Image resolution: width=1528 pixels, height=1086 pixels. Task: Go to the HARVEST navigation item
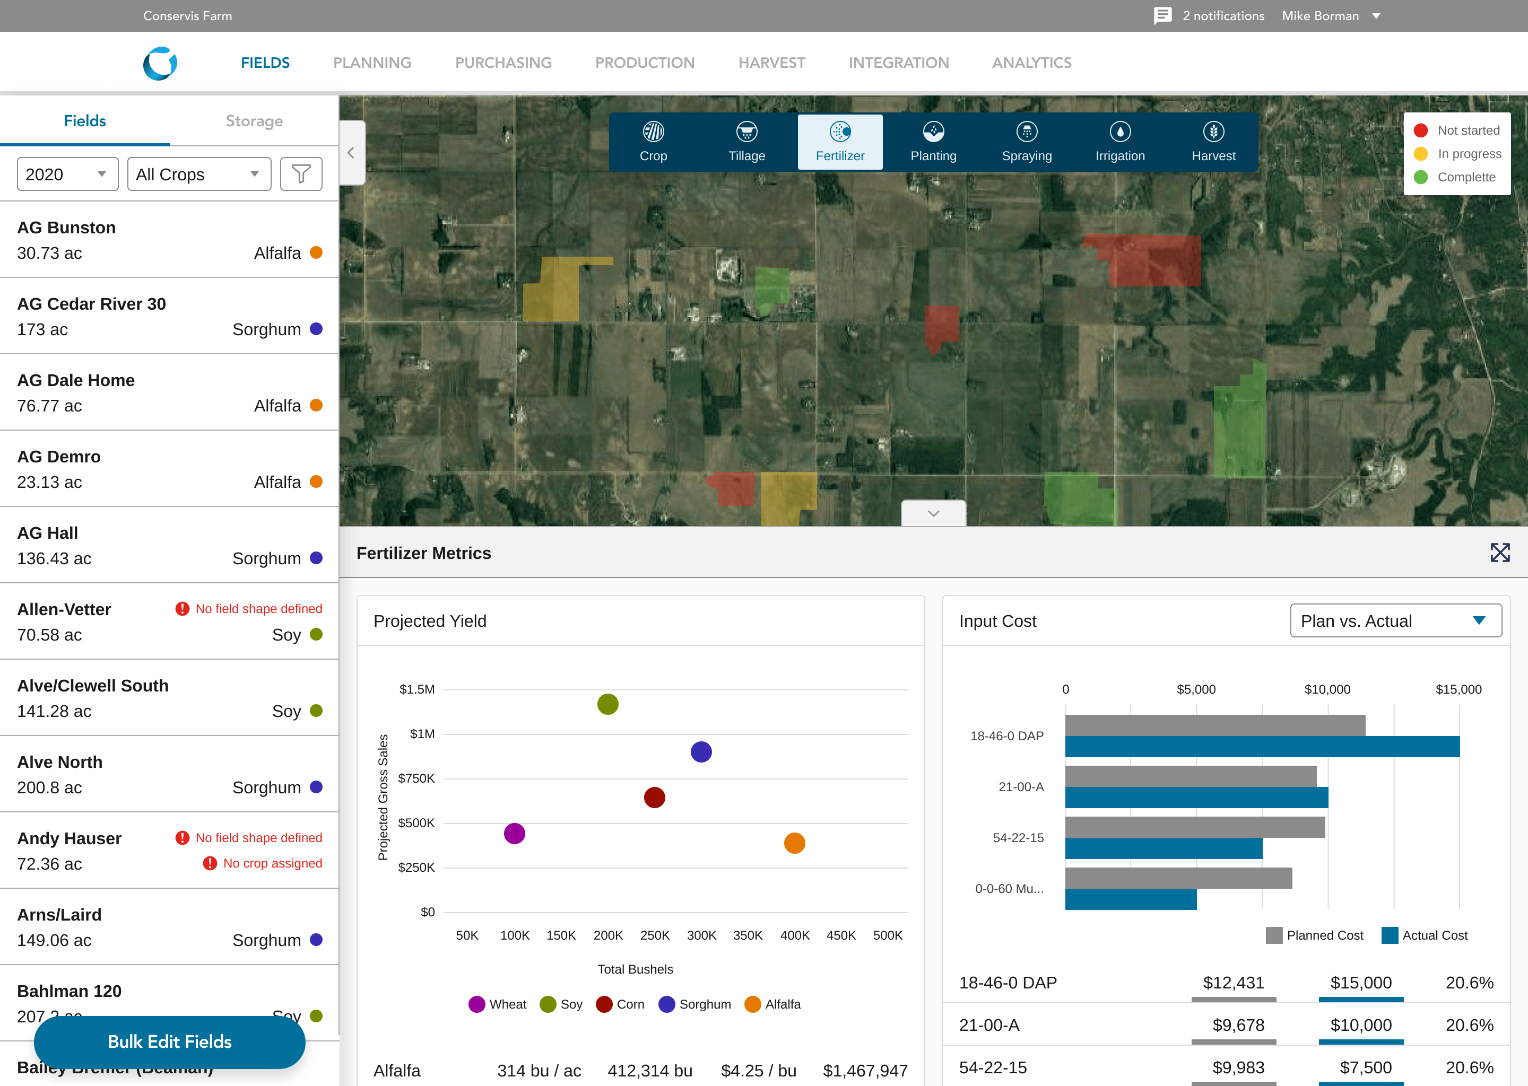772,63
